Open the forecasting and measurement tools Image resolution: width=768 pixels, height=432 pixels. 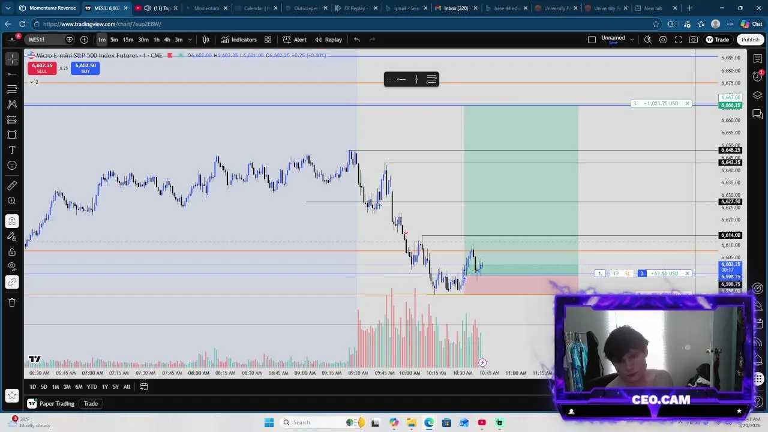click(12, 119)
